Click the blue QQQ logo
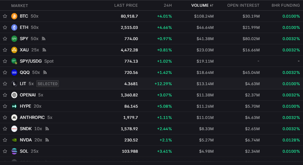This screenshot has height=165, width=303. pyautogui.click(x=14, y=72)
